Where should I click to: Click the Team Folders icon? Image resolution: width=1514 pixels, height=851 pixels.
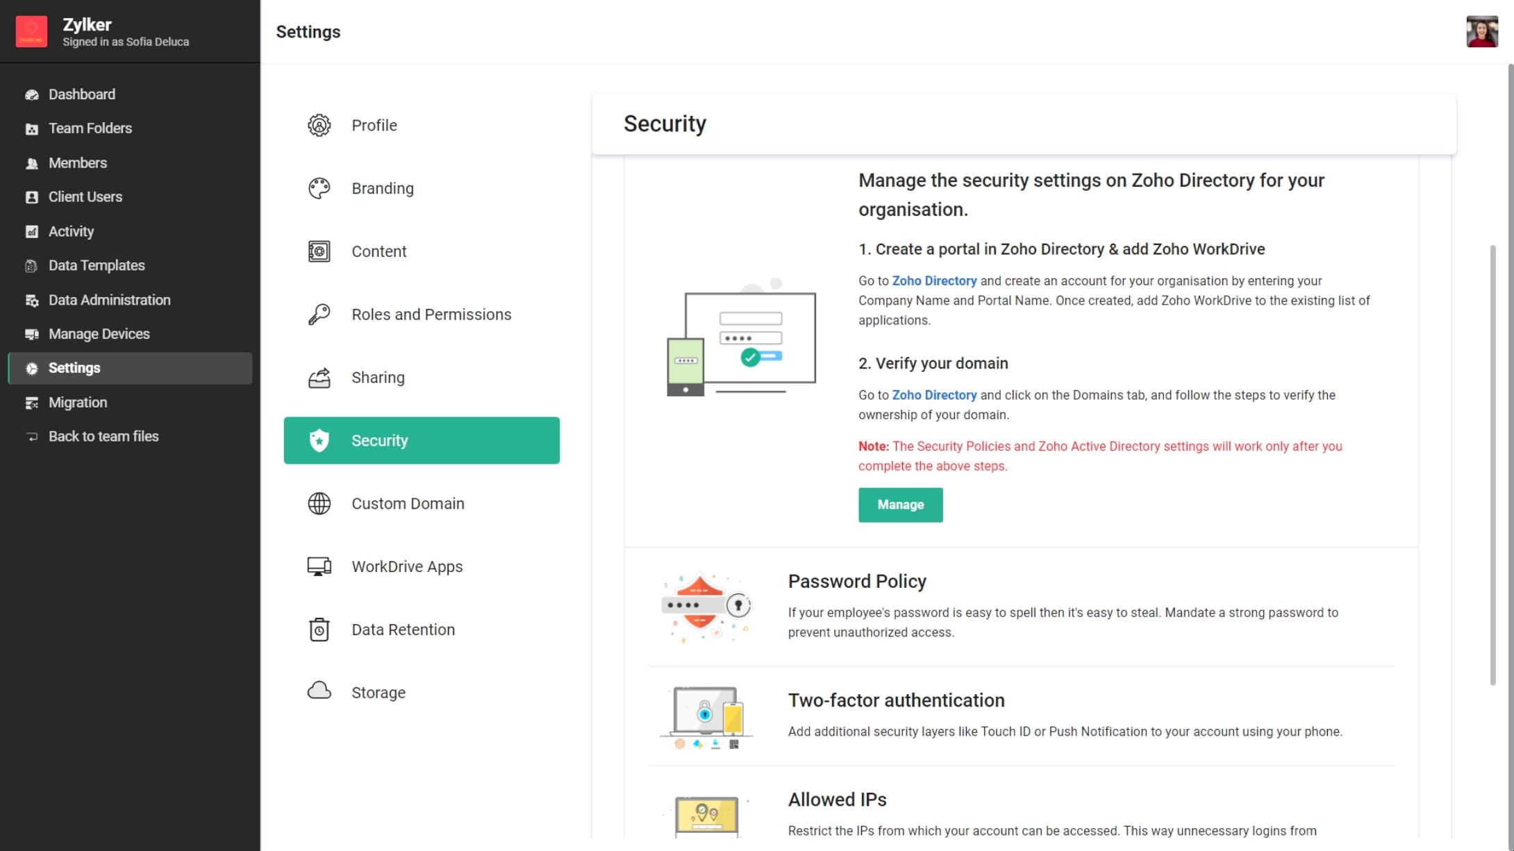point(32,128)
